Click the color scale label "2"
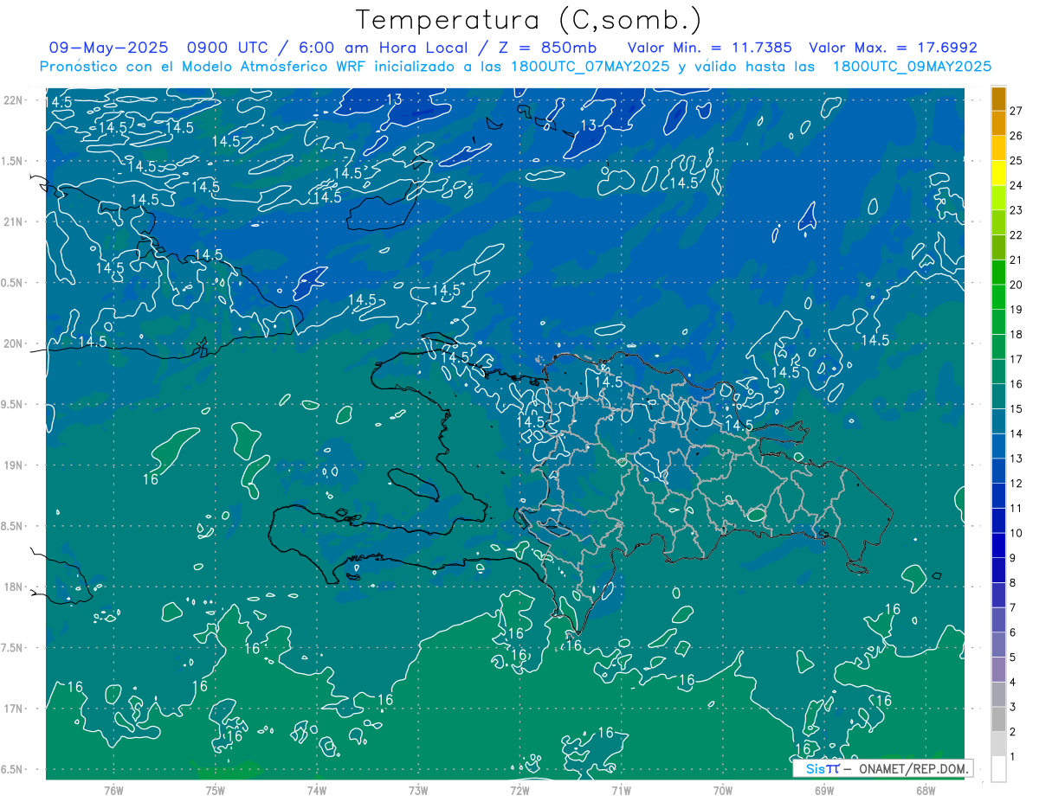This screenshot has height=802, width=1039. tap(1013, 732)
